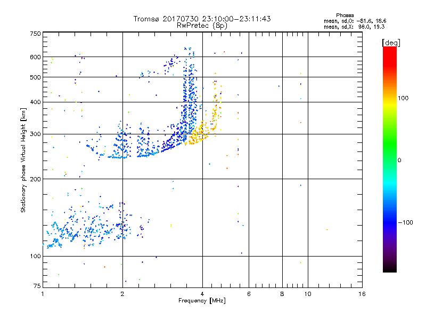Click the rainbow phase colorbar
Screen dimensions: 426x320
[390, 159]
